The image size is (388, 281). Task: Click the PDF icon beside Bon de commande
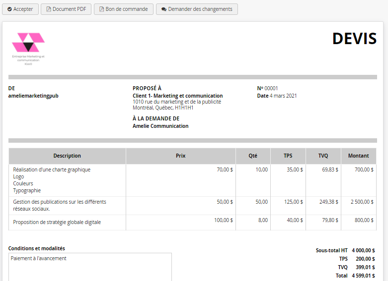point(102,9)
